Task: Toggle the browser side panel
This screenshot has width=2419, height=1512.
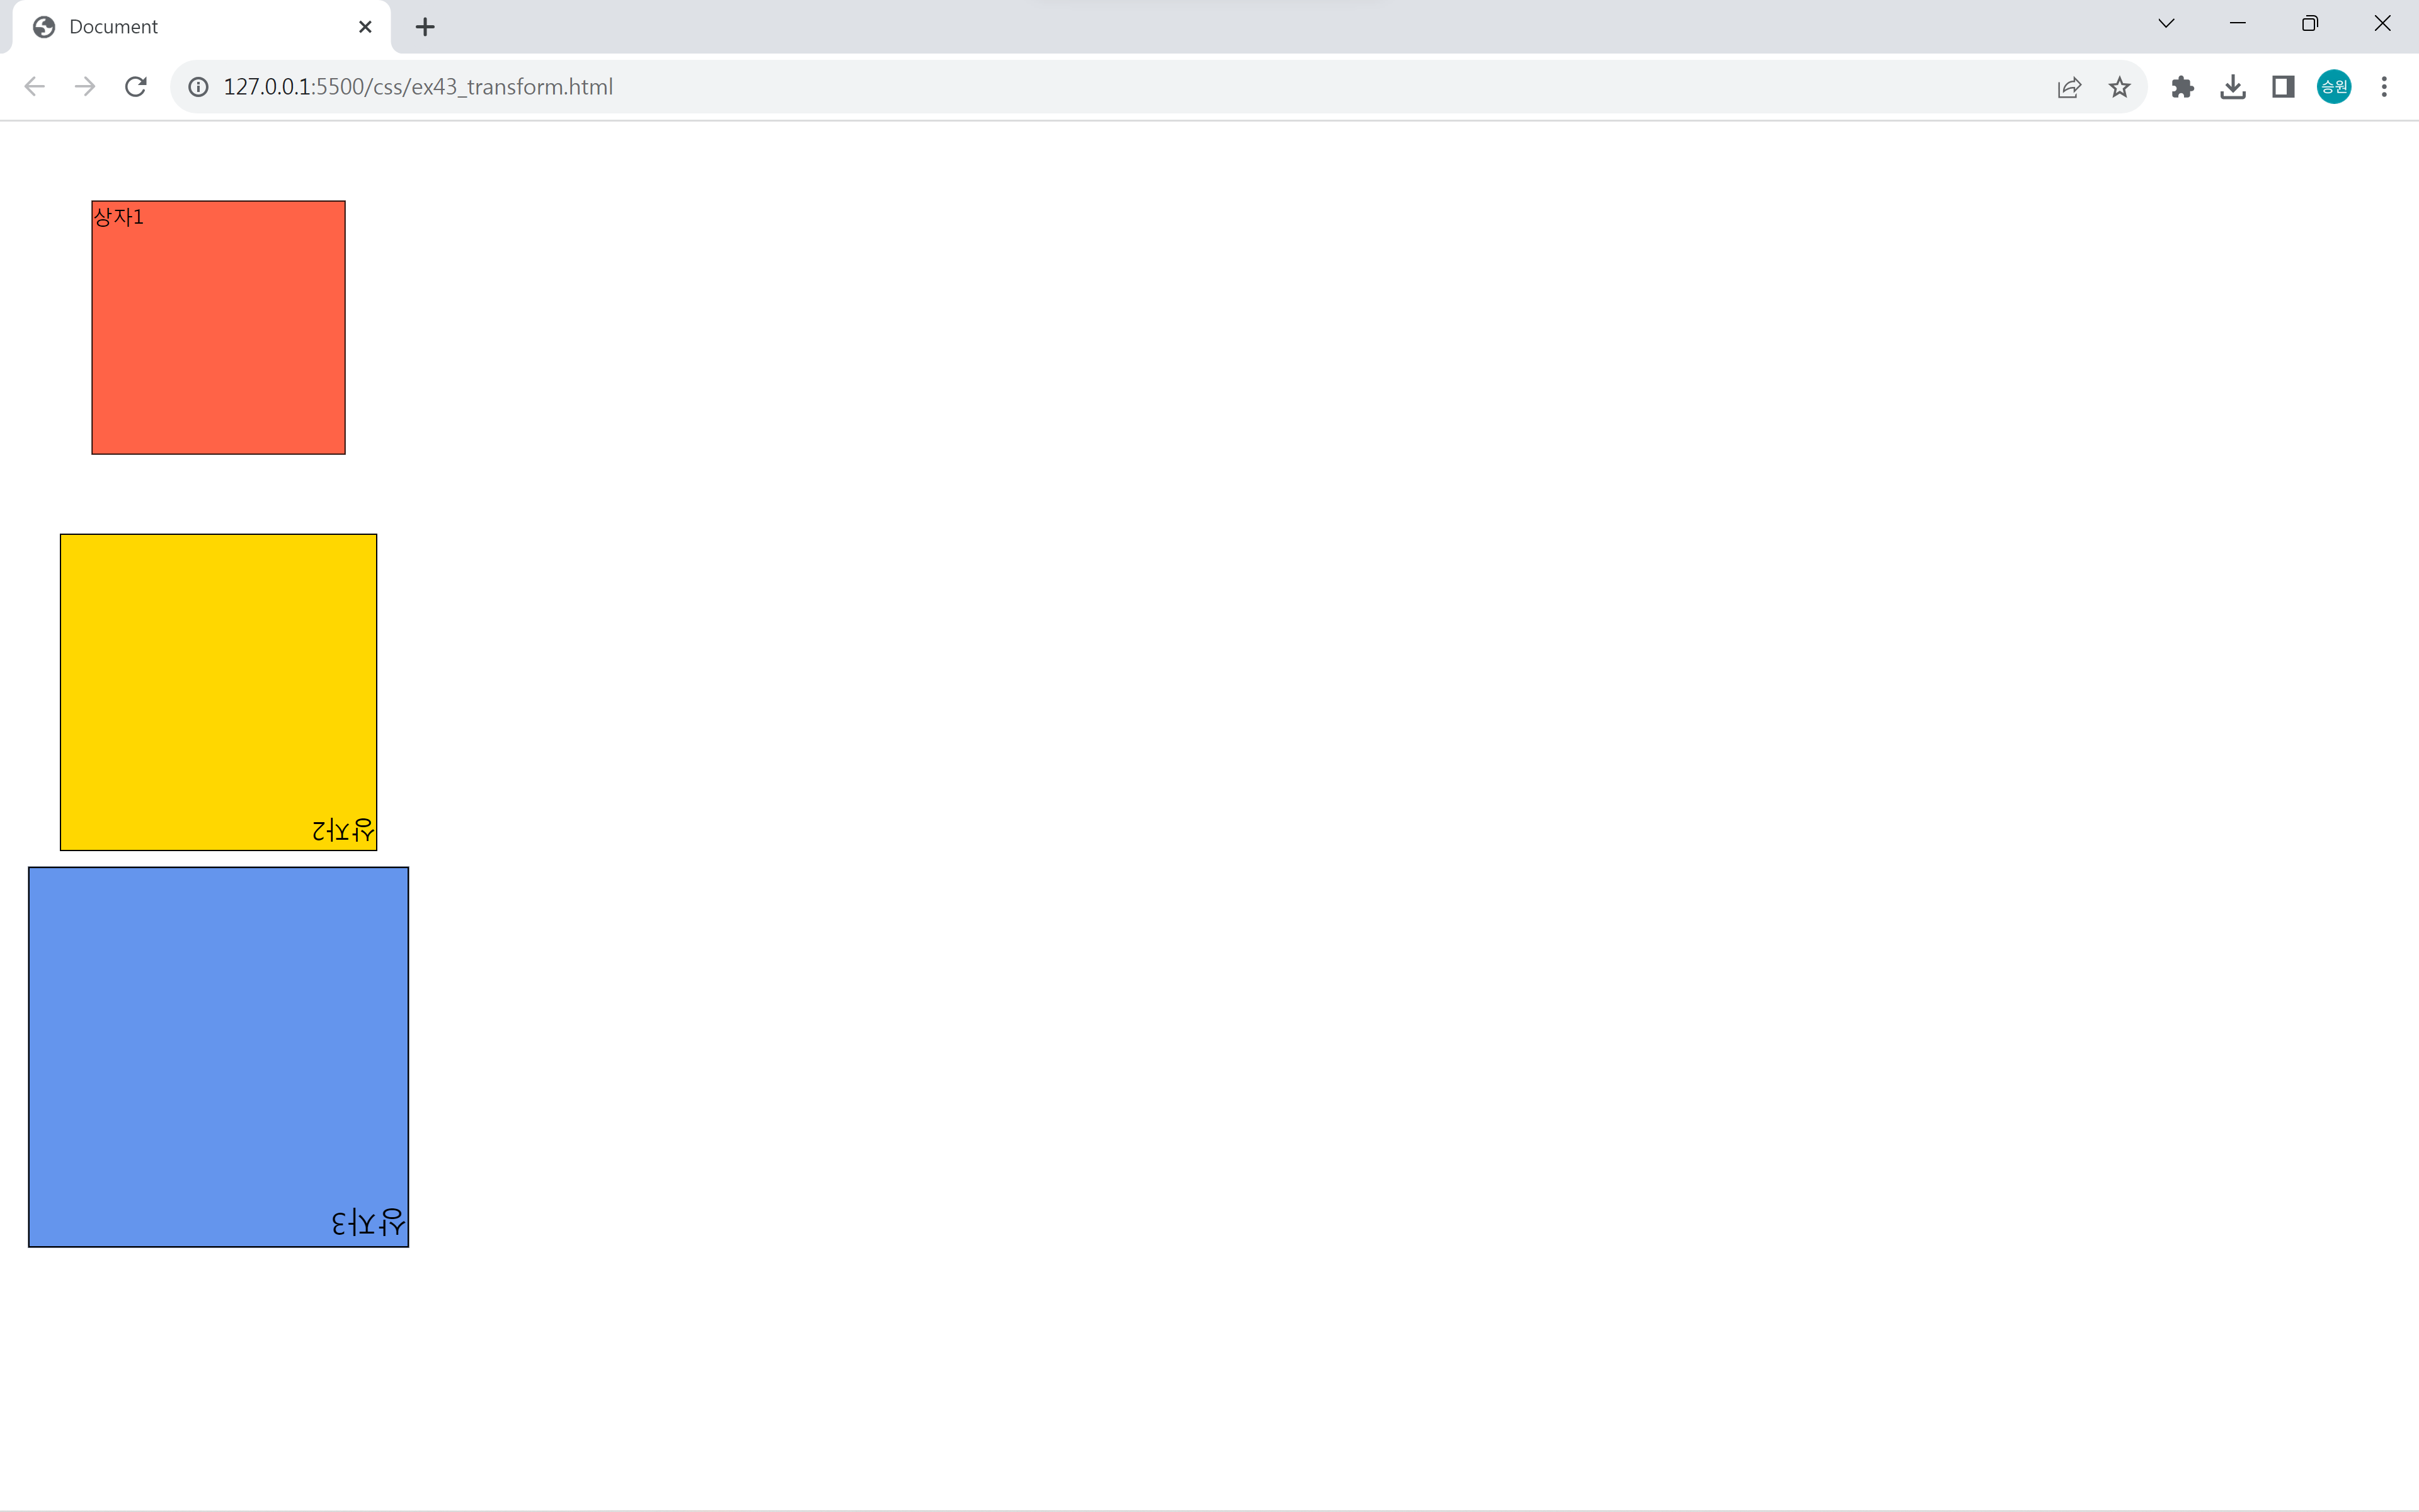Action: 2283,87
